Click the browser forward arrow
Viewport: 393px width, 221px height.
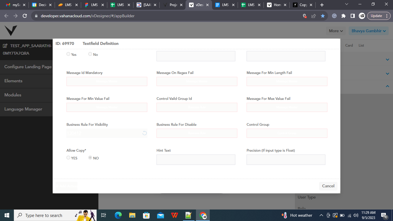(x=16, y=16)
